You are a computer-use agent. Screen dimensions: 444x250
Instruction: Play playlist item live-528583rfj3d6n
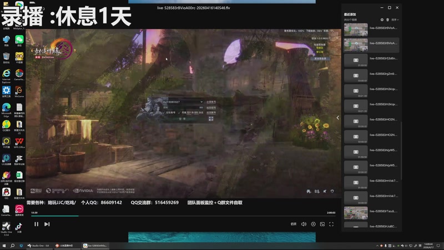[x=371, y=61]
